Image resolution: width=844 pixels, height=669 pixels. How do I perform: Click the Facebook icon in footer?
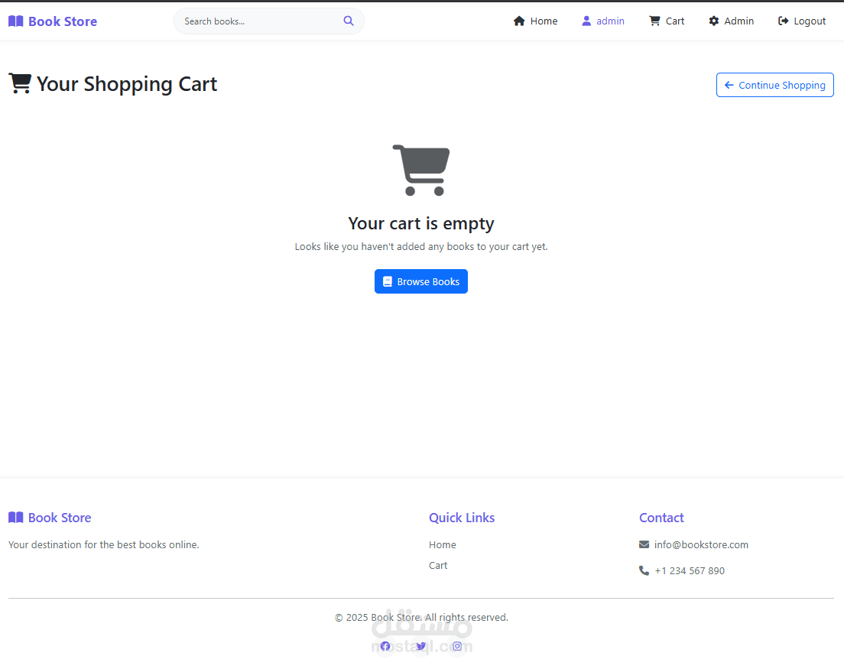click(385, 646)
